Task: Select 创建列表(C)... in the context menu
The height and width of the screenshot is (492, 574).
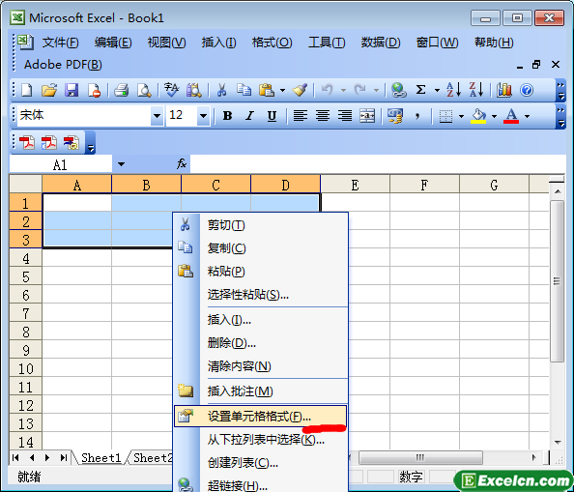Action: point(260,463)
